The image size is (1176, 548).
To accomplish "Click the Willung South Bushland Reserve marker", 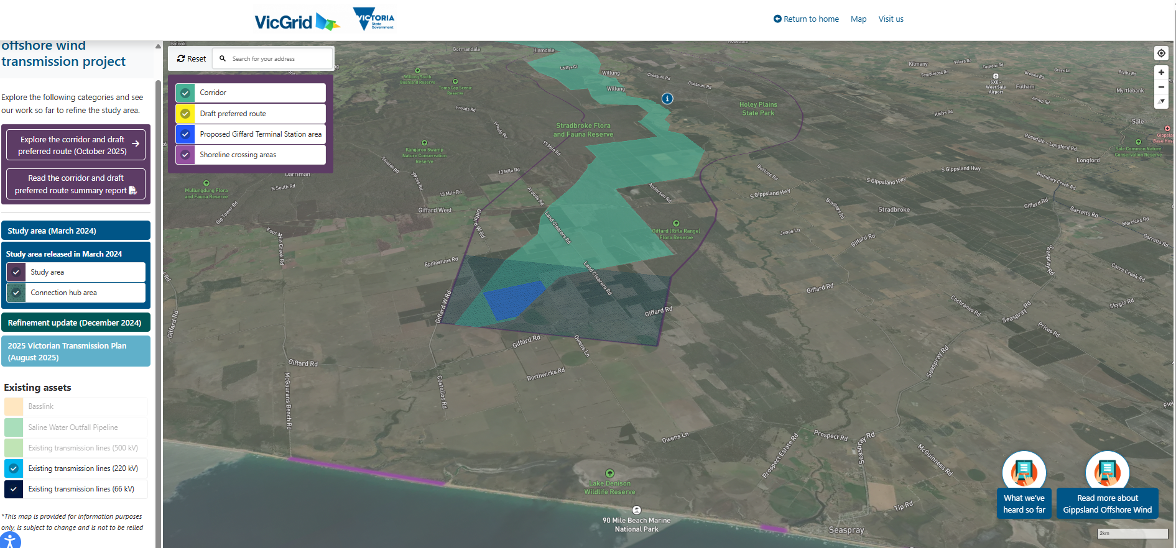I will click(x=417, y=71).
